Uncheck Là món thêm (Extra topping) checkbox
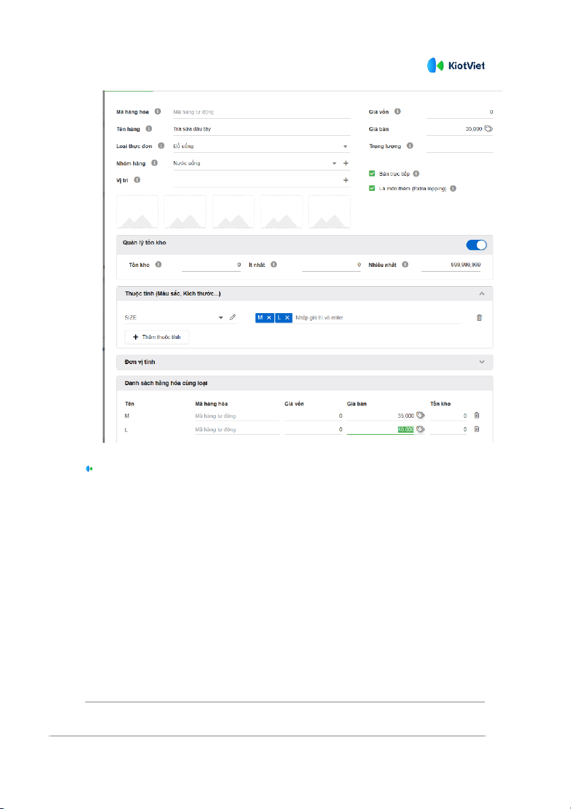571x809 pixels. [x=372, y=188]
